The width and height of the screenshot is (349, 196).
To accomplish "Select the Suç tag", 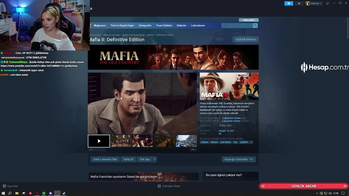I will 235,142.
